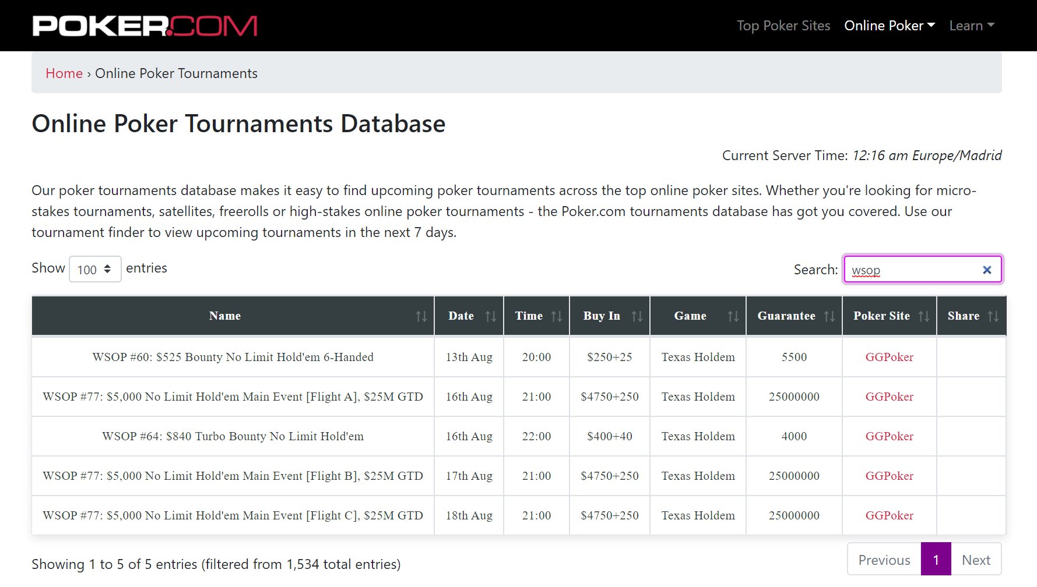
Task: Click the 4000 guarantee cell
Action: pos(795,436)
